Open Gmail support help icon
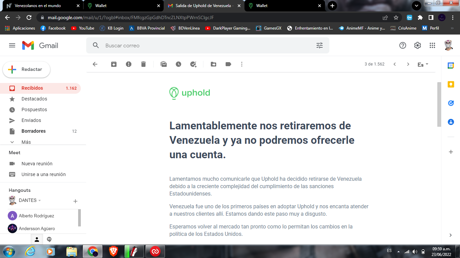 [x=403, y=45]
